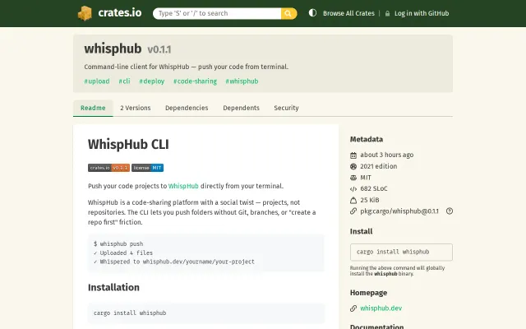Select the Readme tab

click(93, 108)
